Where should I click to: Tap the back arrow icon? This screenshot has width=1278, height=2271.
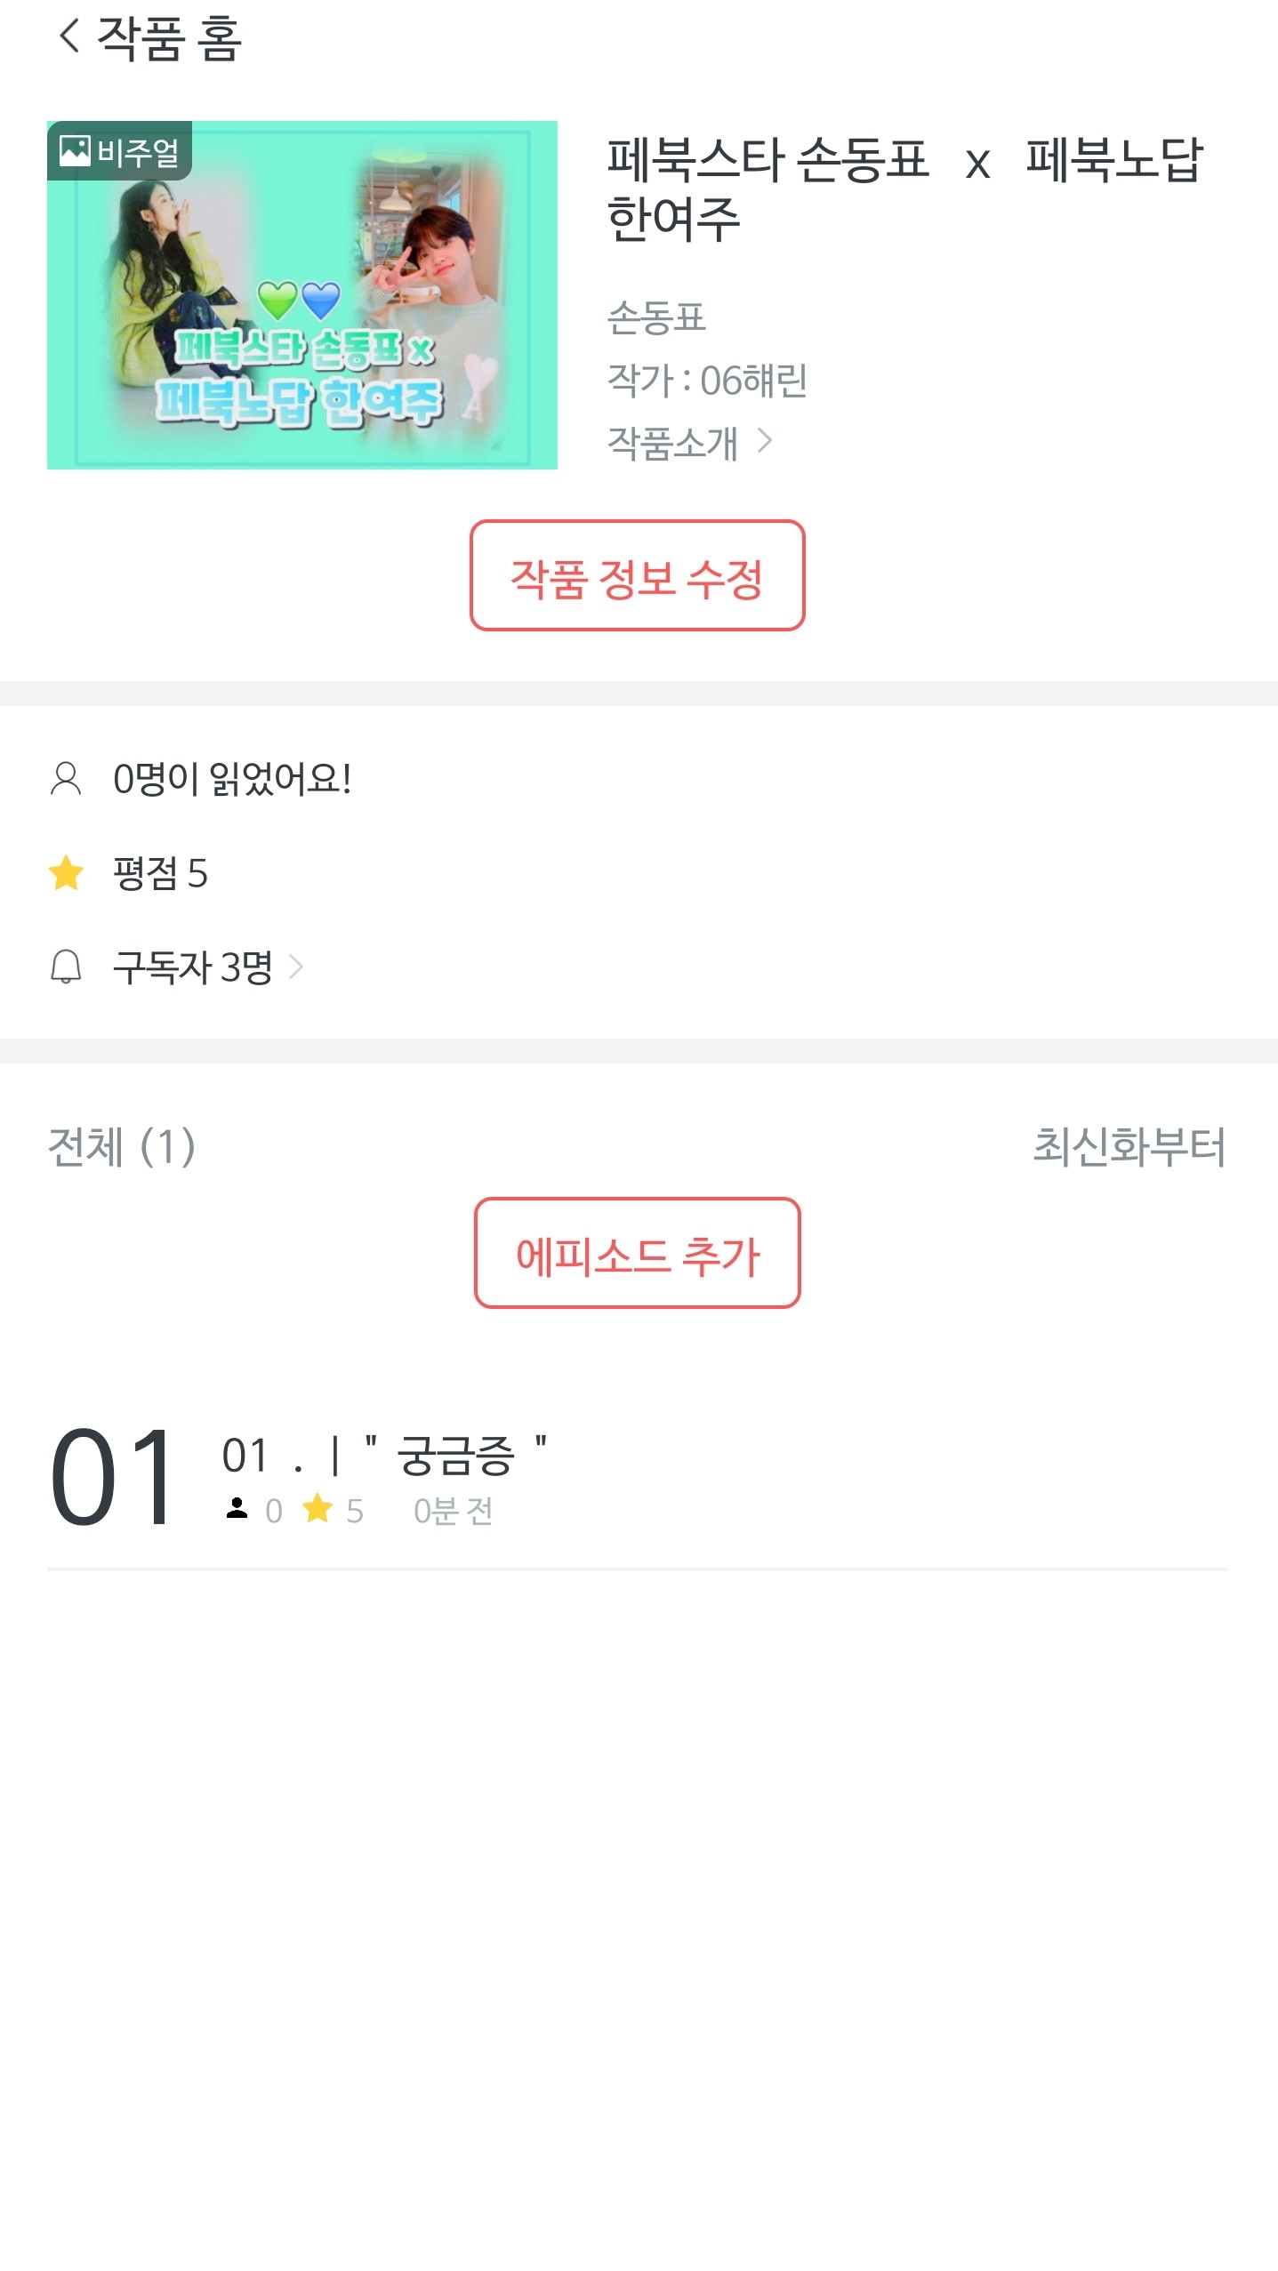tap(68, 36)
